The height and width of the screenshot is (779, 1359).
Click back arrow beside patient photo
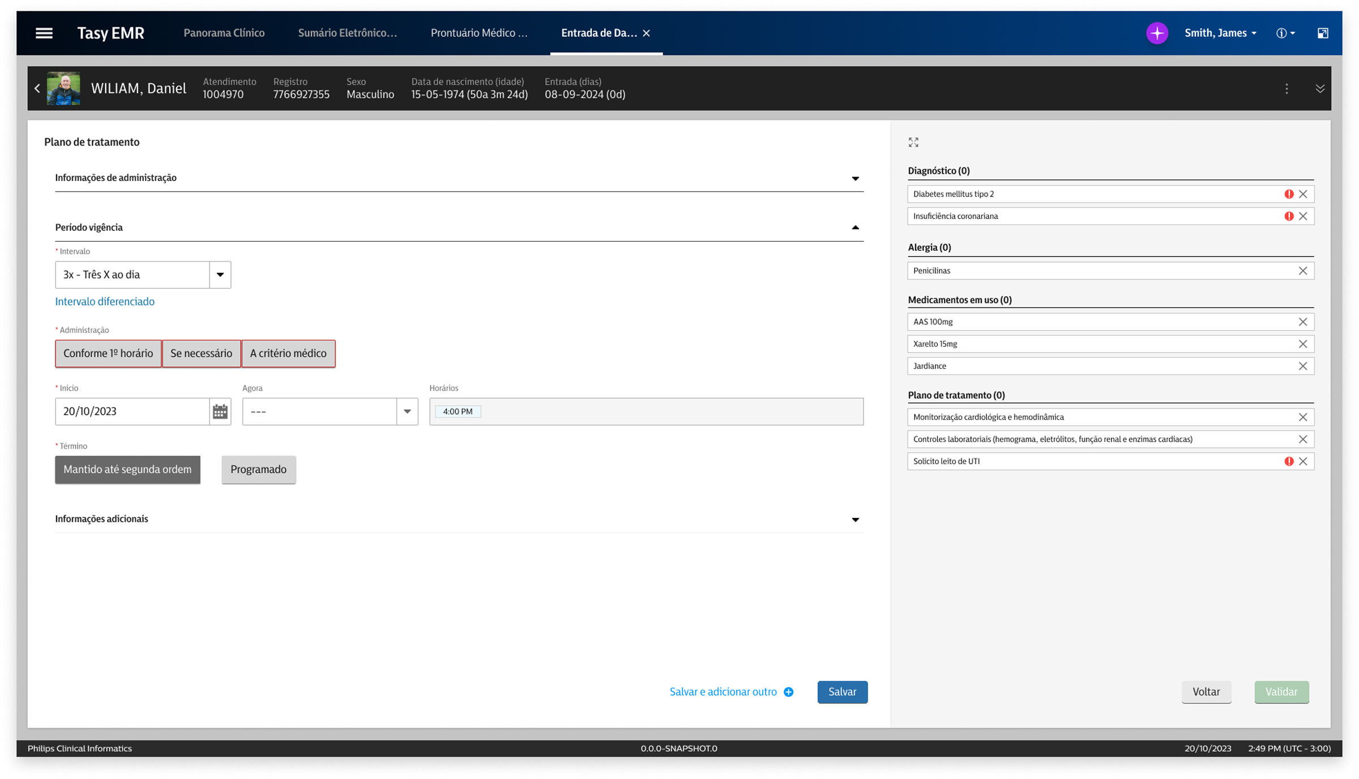pos(37,88)
